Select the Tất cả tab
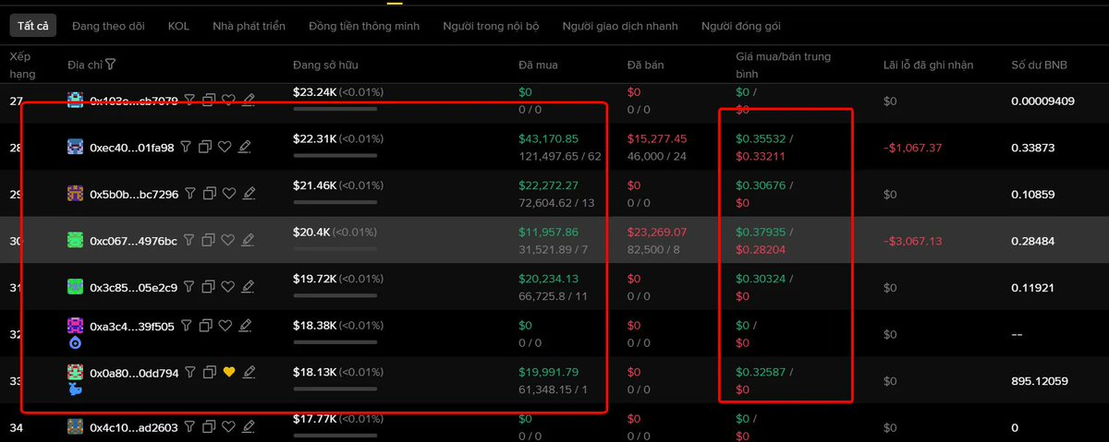The image size is (1109, 442). pos(32,26)
